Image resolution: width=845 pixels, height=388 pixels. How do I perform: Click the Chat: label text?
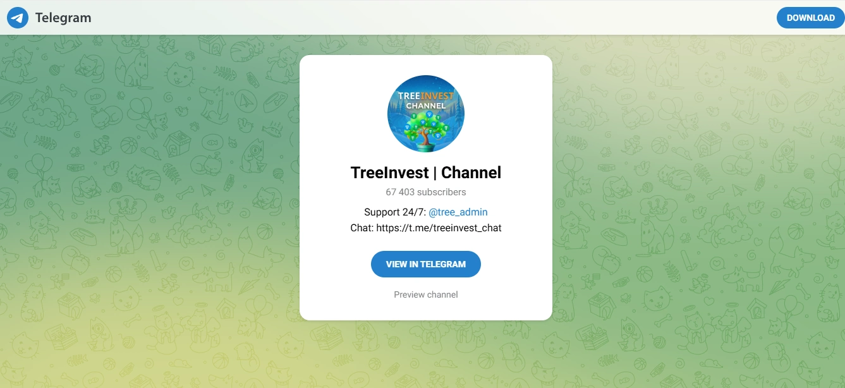(362, 227)
